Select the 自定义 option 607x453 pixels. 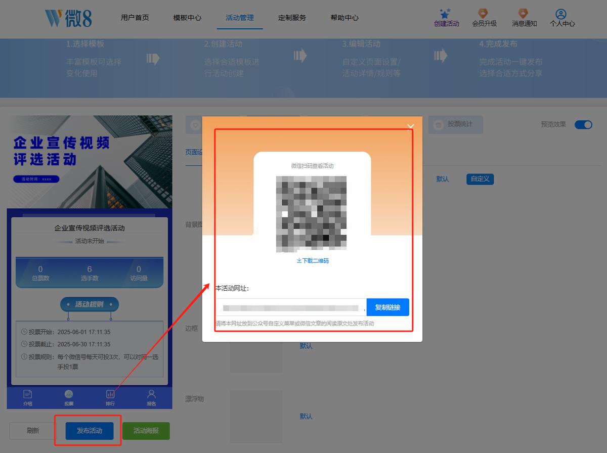coord(480,179)
